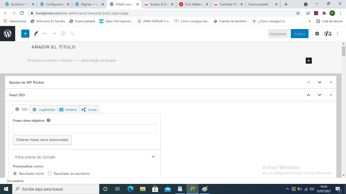Image resolution: width=346 pixels, height=194 pixels.
Task: Click the Windows search box
Action: click(56, 189)
